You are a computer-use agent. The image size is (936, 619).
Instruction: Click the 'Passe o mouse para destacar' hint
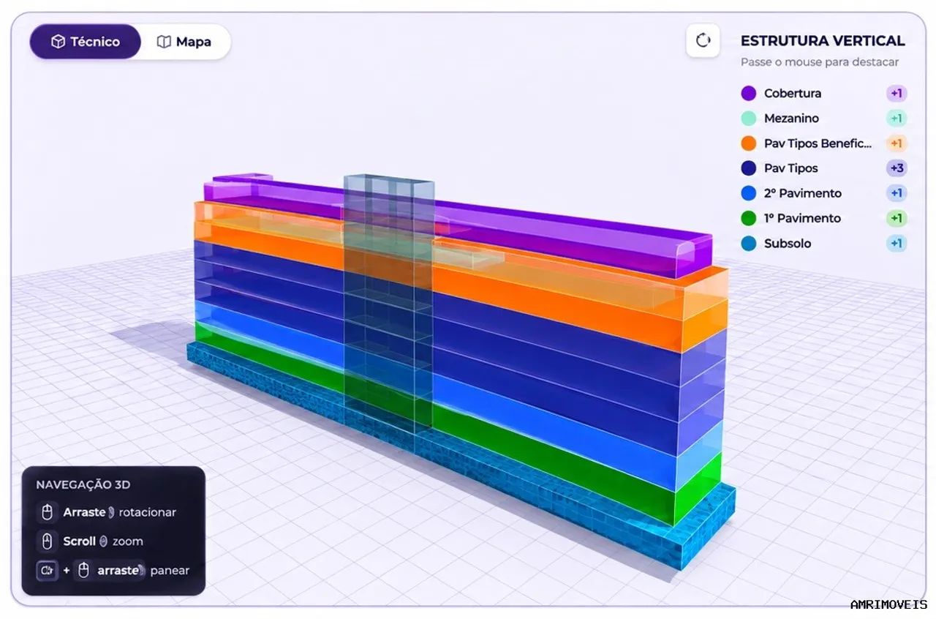coord(820,63)
